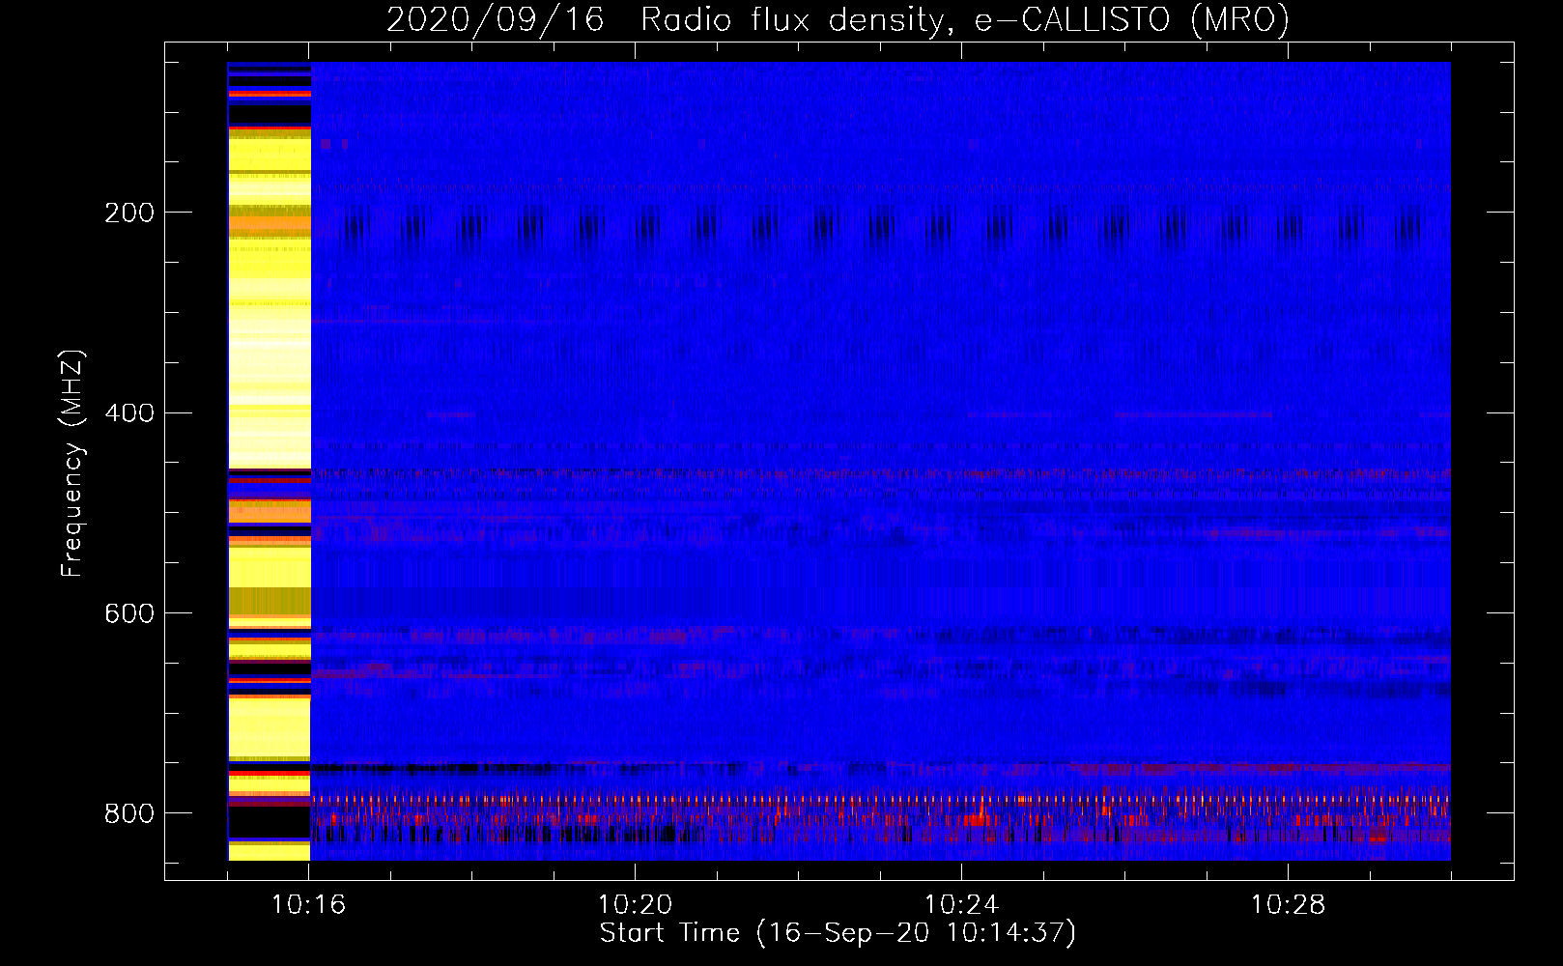This screenshot has height=966, width=1563.
Task: Click the "Frequency (MHZ)" axis label
Action: [x=71, y=464]
